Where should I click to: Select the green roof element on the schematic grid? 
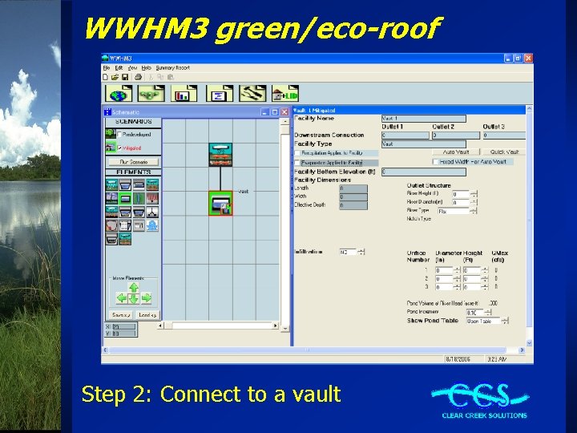tap(220, 155)
